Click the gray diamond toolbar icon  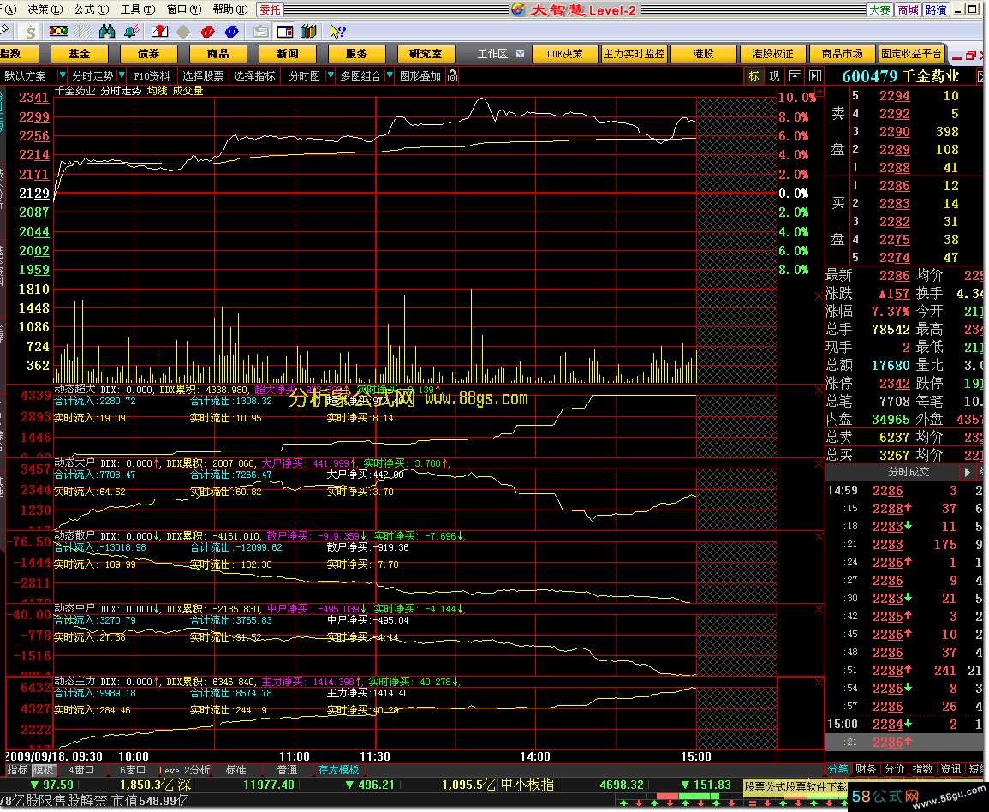click(183, 32)
